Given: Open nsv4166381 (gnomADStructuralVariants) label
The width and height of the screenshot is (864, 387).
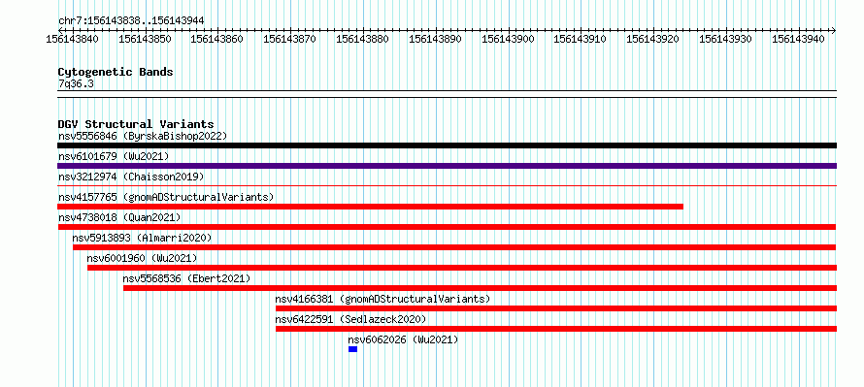Looking at the screenshot, I should click(x=382, y=299).
